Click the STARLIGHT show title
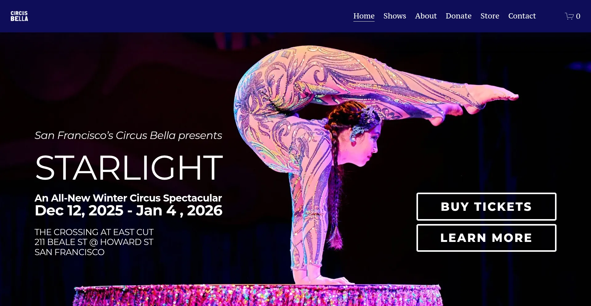 [129, 168]
